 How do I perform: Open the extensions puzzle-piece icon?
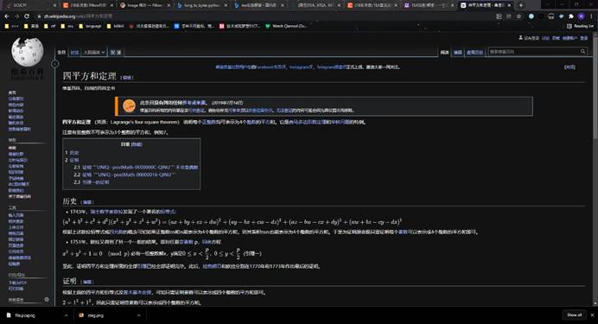coord(571,16)
